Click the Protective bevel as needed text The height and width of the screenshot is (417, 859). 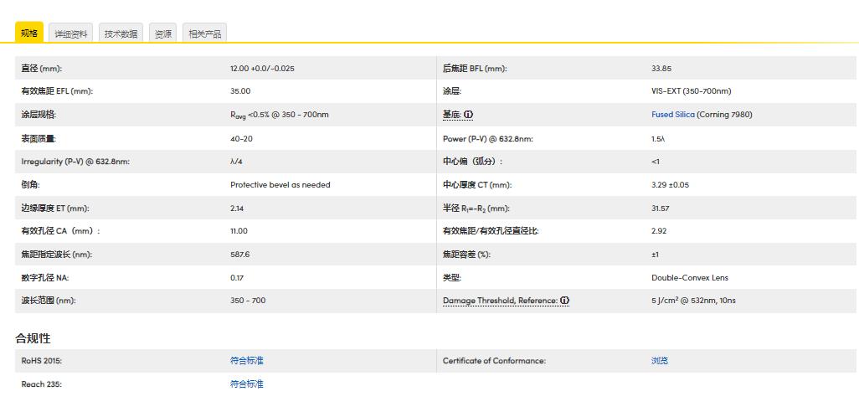(x=280, y=185)
